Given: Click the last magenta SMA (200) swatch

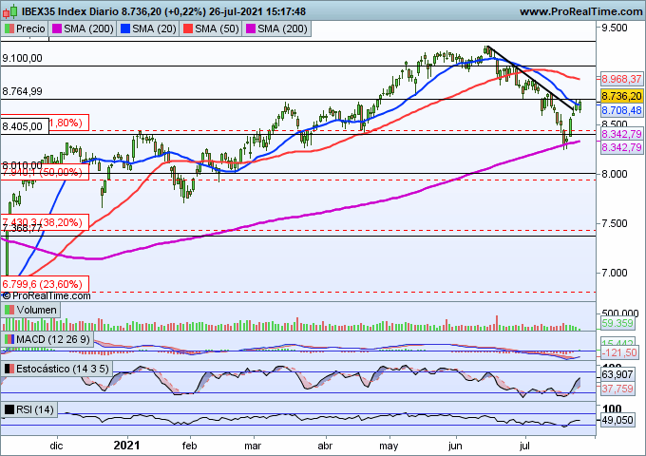Looking at the screenshot, I should click(251, 28).
